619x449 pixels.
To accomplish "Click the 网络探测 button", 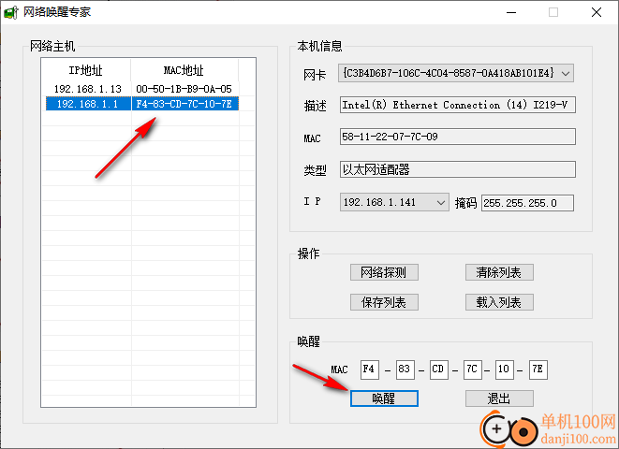I will point(384,272).
